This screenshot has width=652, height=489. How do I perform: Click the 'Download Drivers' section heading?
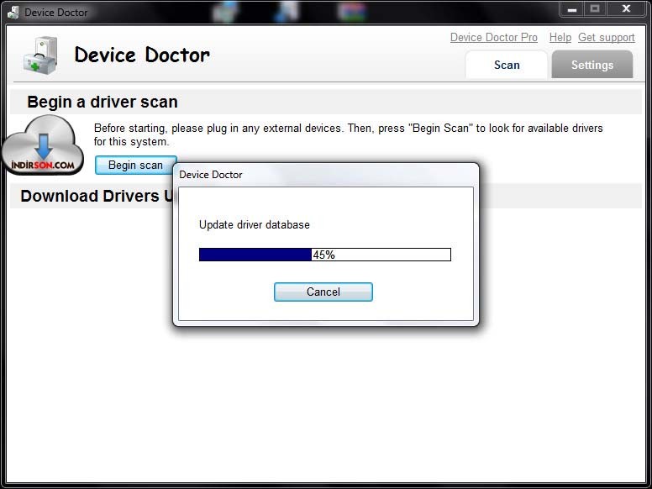click(x=97, y=196)
